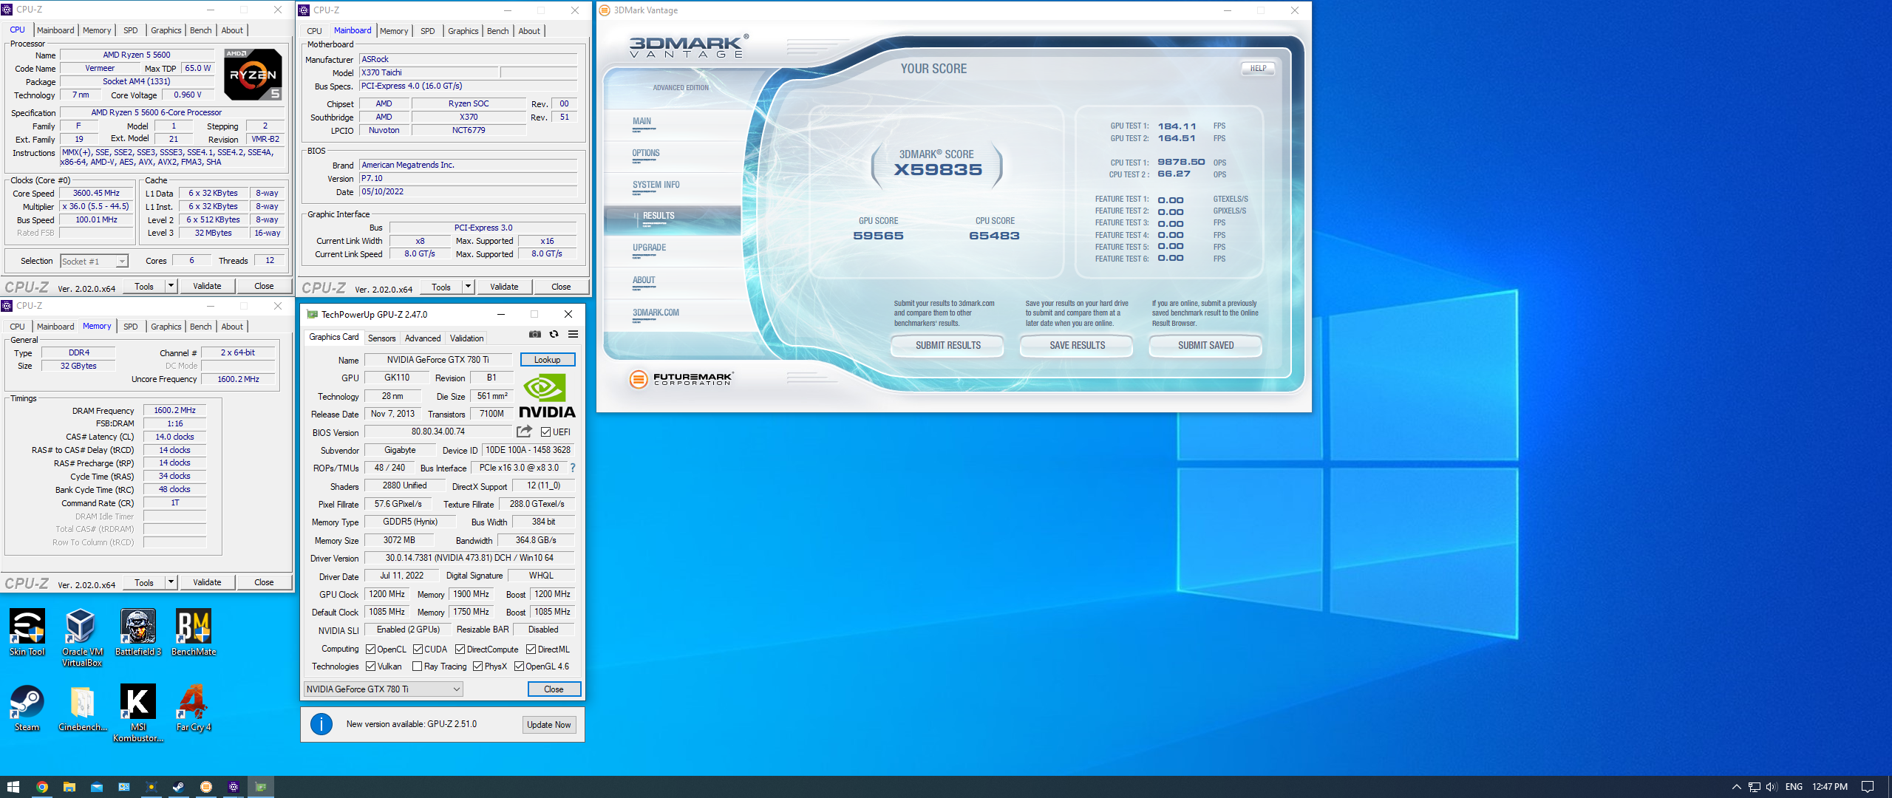Viewport: 1892px width, 798px height.
Task: Switch to Steam via taskbar icon
Action: (x=179, y=787)
